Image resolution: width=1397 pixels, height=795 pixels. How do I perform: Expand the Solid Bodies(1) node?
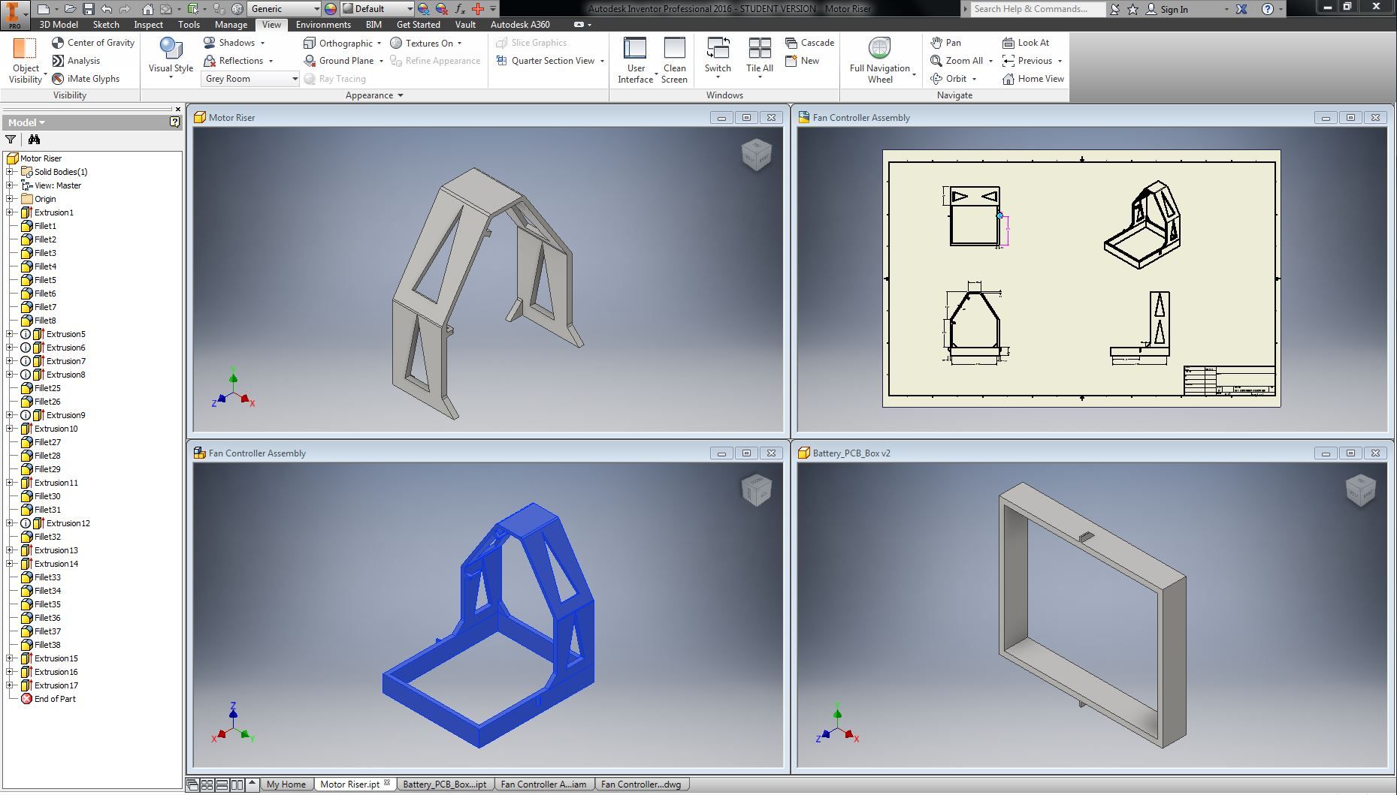10,172
